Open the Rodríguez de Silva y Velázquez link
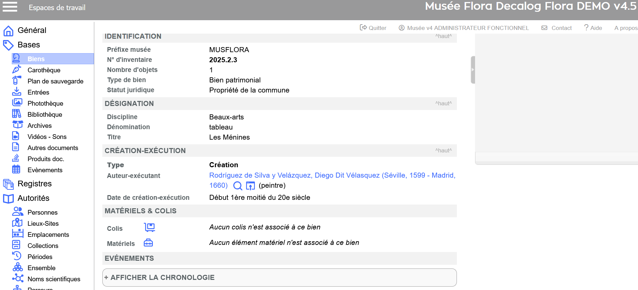Viewport: 638px width, 290px height. click(x=332, y=175)
